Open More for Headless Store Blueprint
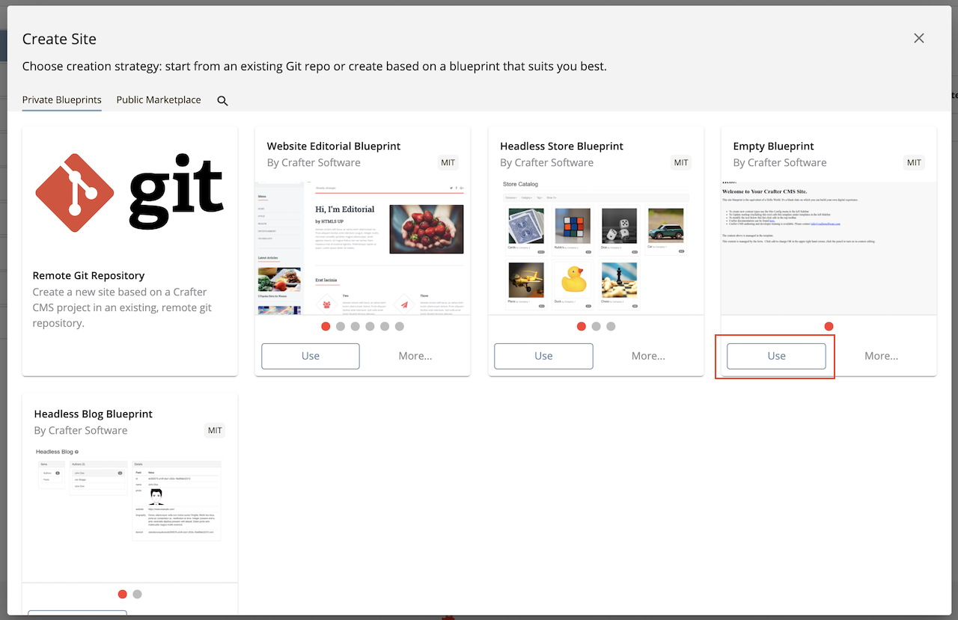This screenshot has height=620, width=958. pos(648,356)
